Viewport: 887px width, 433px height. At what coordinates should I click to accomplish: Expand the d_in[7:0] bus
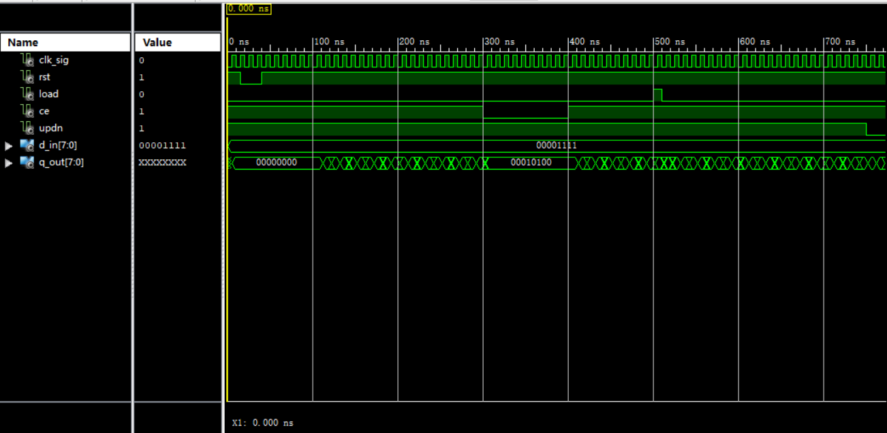coord(9,146)
